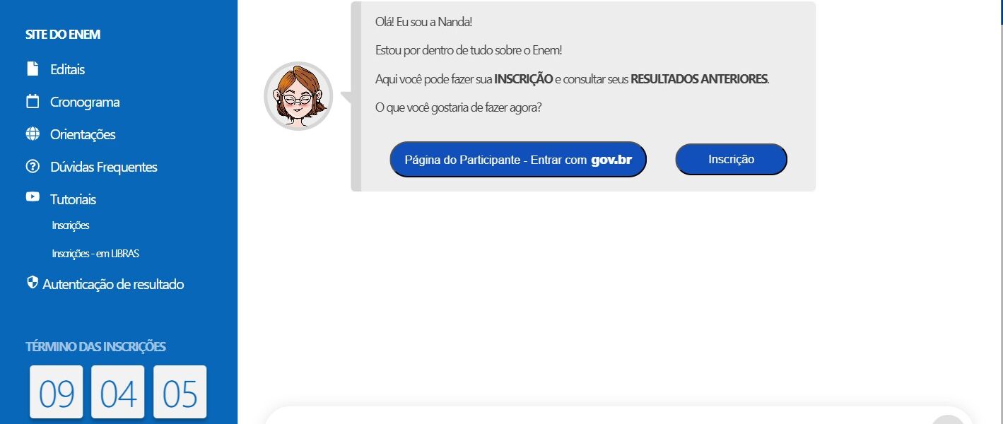Click the Orientações globe icon
The height and width of the screenshot is (424, 1003).
pos(33,134)
